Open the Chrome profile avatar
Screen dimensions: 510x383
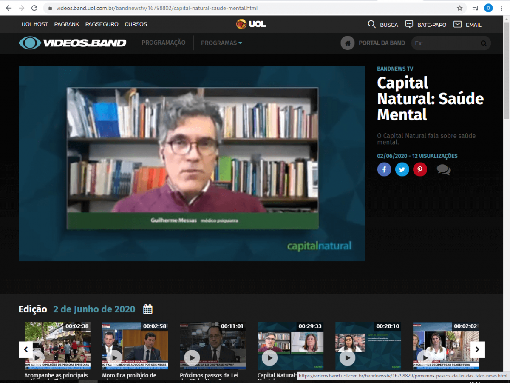click(x=488, y=8)
